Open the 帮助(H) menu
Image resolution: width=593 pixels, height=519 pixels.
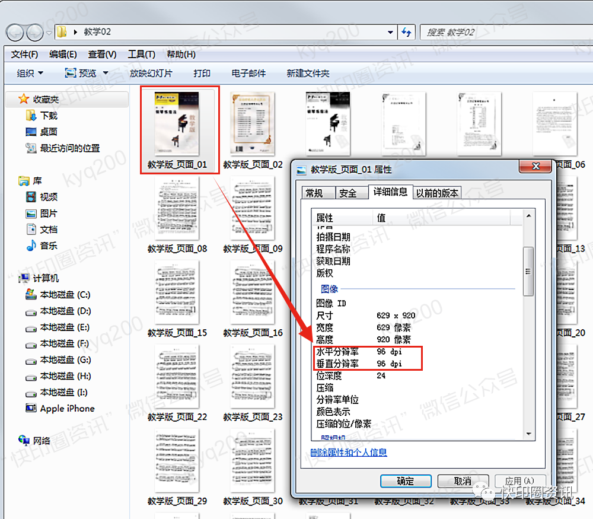[x=181, y=55]
